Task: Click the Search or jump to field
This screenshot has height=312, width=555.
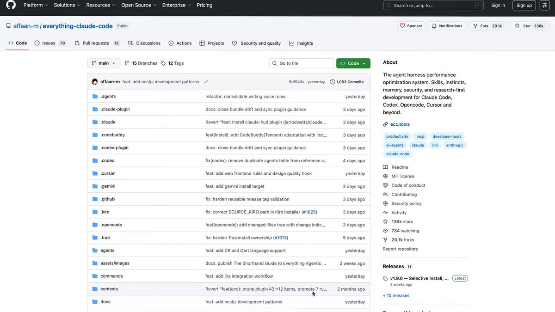Action: click(433, 5)
